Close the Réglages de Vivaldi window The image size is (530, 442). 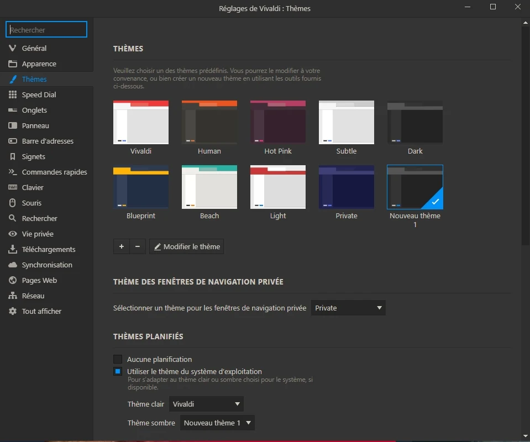pos(517,7)
